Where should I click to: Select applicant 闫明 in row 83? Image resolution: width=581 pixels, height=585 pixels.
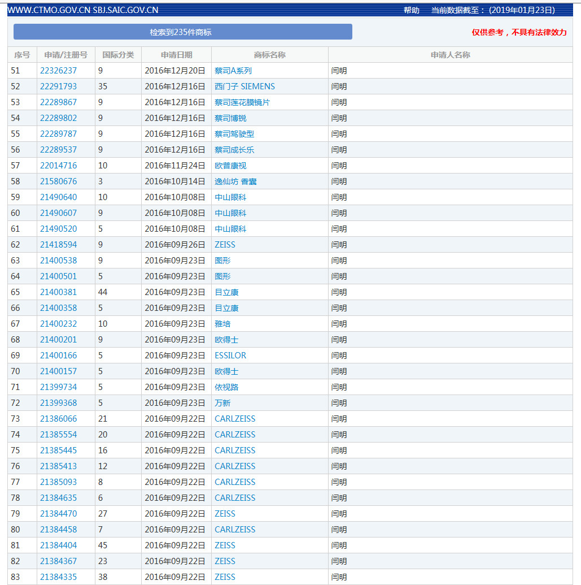339,577
